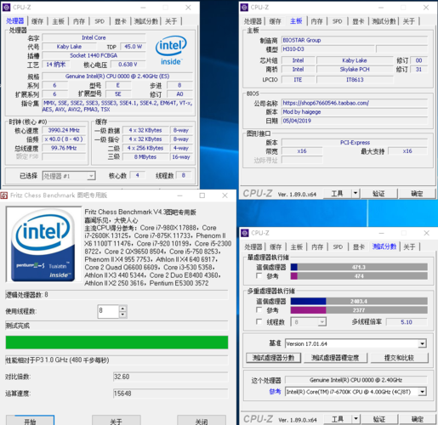Screen dimensions: 438x425
Task: Click the 关闭 button in Fritz Chess Benchmark
Action: (202, 421)
